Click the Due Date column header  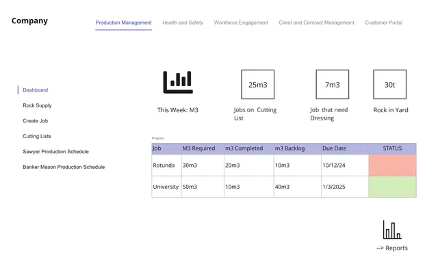pyautogui.click(x=345, y=148)
